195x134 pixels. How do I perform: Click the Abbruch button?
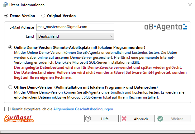138,119
